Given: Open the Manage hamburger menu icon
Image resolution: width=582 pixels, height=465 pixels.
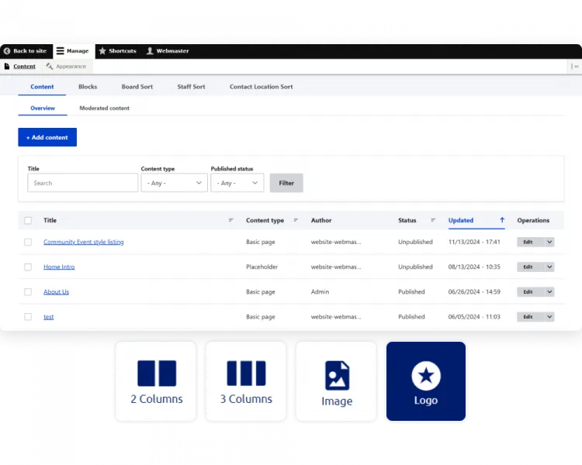Looking at the screenshot, I should 60,51.
